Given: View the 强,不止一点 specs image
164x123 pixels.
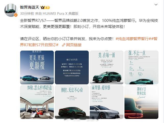Looking at the screenshot, I should (x=141, y=67).
